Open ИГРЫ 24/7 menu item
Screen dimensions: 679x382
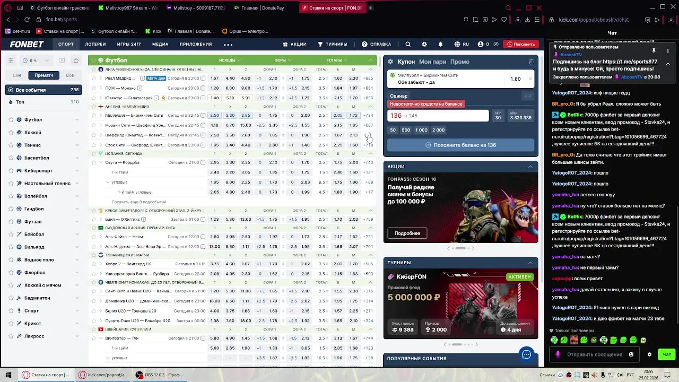coord(129,44)
